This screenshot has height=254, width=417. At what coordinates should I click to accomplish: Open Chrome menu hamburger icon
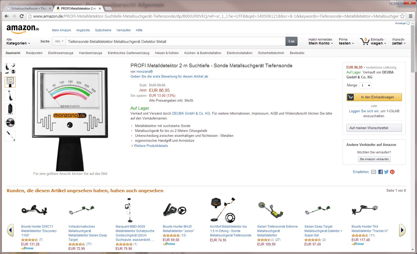point(411,16)
